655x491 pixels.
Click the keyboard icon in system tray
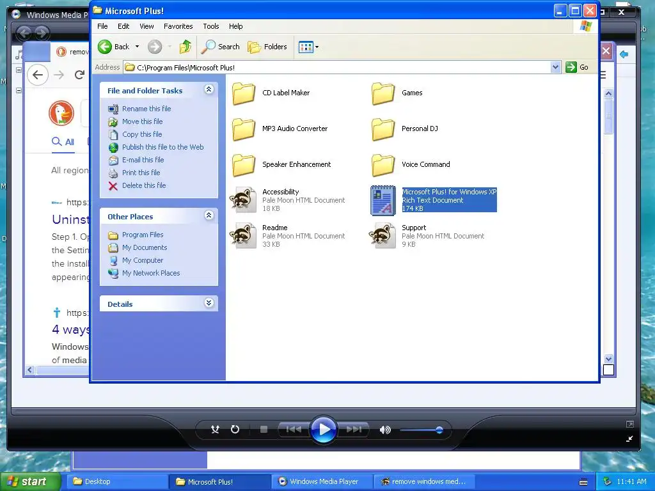[583, 482]
